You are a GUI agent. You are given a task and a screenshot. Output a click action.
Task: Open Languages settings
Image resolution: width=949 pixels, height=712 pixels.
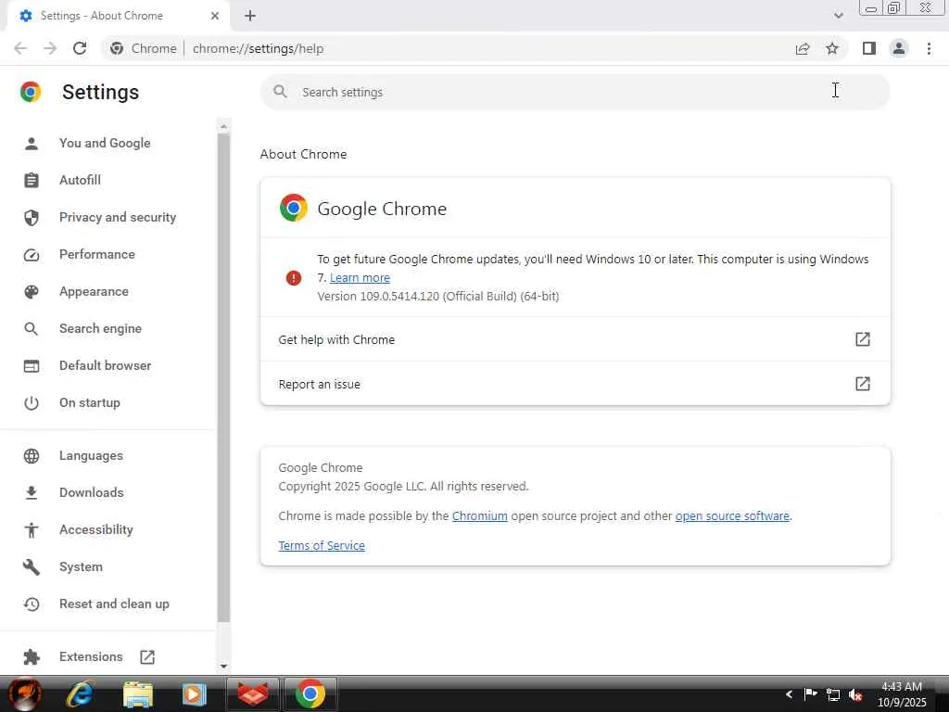click(91, 456)
